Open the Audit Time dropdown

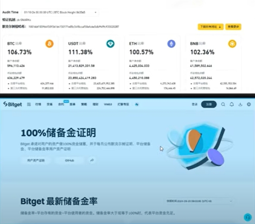[x=60, y=12]
